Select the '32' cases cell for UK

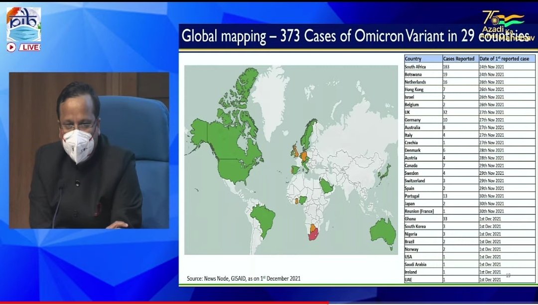tap(461, 112)
